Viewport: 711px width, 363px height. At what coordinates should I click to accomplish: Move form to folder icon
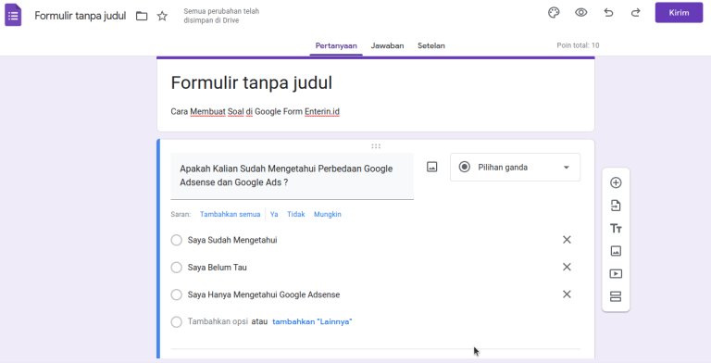pos(142,17)
